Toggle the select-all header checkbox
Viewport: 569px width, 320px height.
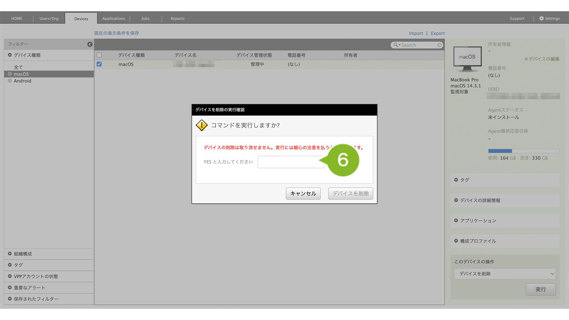(x=99, y=55)
